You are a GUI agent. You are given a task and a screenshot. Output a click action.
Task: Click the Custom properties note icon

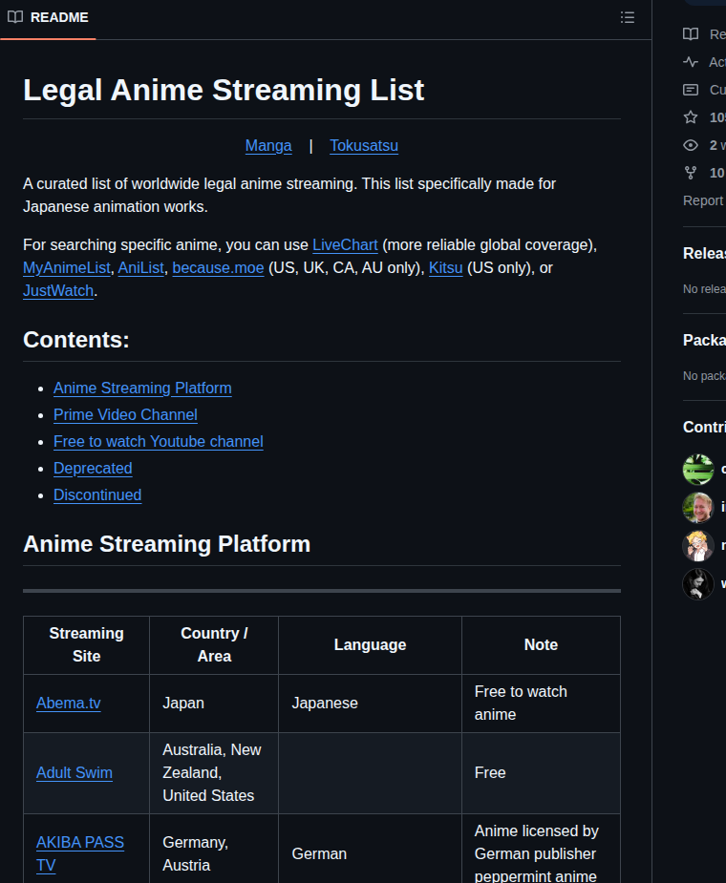[x=691, y=90]
